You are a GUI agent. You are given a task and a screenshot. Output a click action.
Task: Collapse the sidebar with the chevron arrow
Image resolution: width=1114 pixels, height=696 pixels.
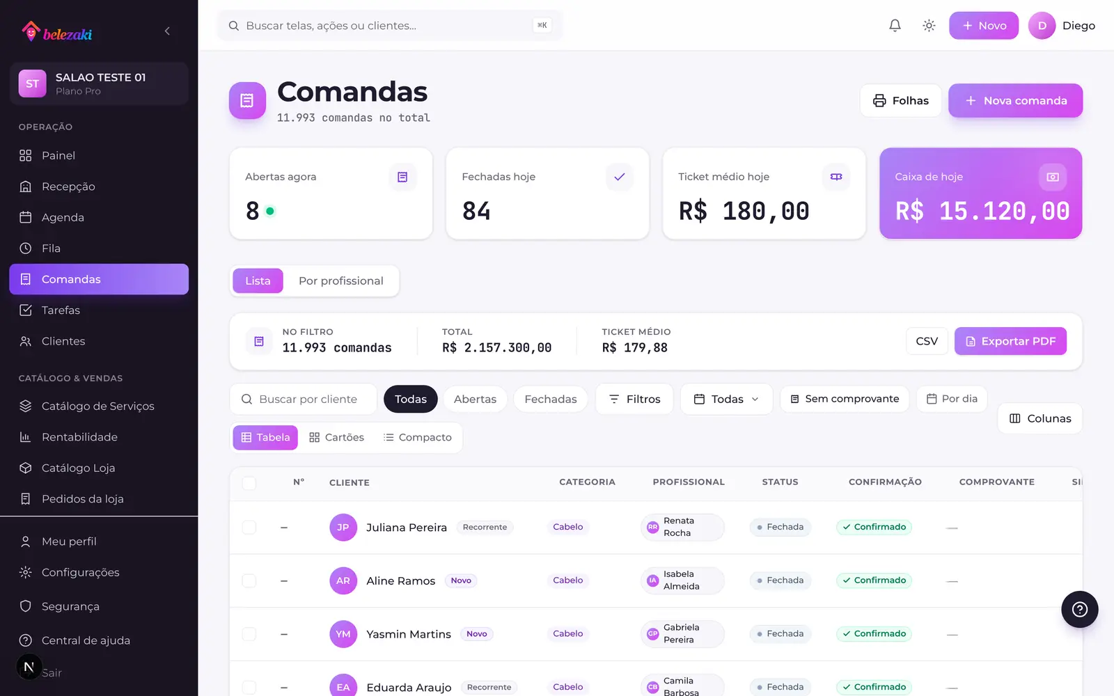(x=167, y=31)
